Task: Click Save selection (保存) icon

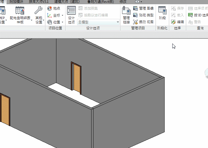Action: click(x=173, y=8)
